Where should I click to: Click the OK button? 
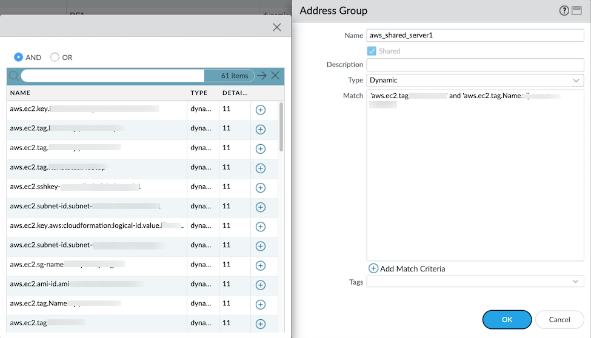(507, 319)
